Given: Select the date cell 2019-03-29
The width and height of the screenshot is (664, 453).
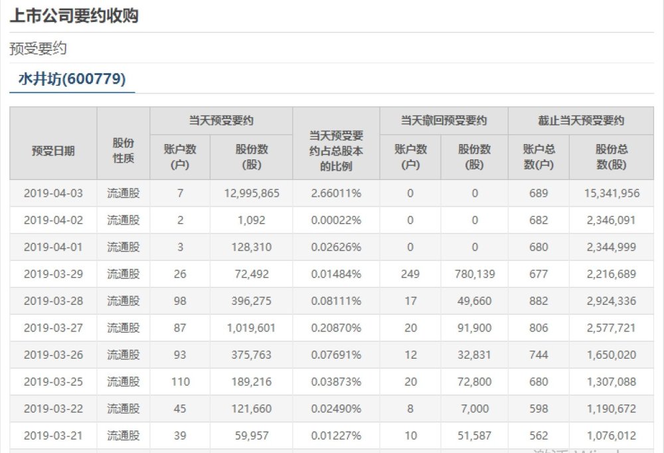Looking at the screenshot, I should (53, 274).
